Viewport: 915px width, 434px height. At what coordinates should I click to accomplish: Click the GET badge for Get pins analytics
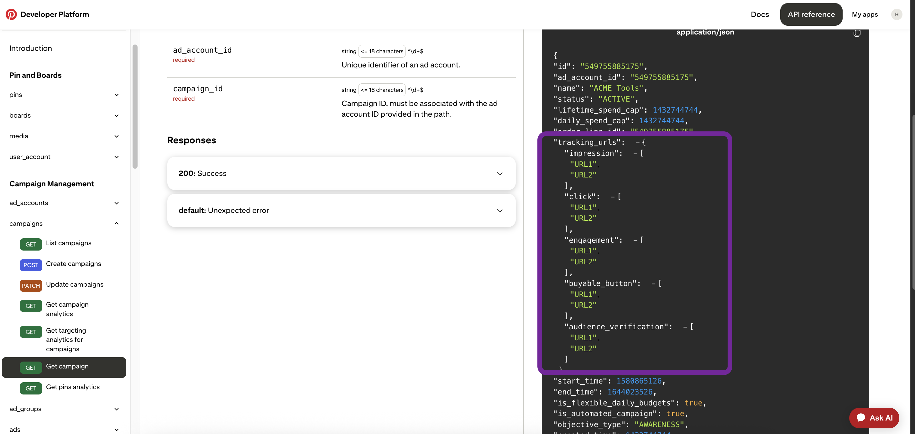point(30,388)
